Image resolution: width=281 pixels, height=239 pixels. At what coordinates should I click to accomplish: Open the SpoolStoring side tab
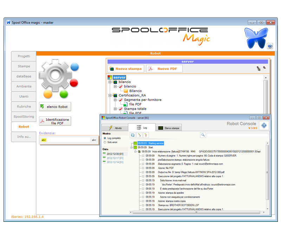pyautogui.click(x=24, y=117)
